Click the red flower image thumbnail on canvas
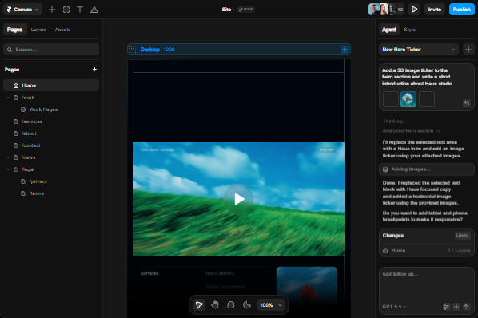The image size is (478, 318). click(307, 284)
